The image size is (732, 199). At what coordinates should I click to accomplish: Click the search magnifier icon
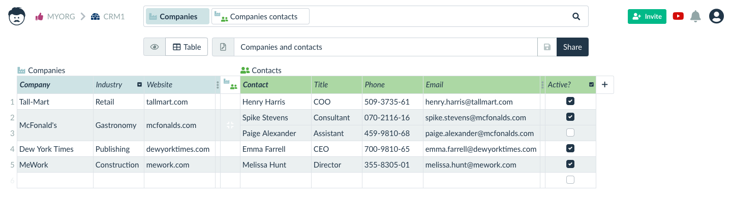(x=576, y=16)
